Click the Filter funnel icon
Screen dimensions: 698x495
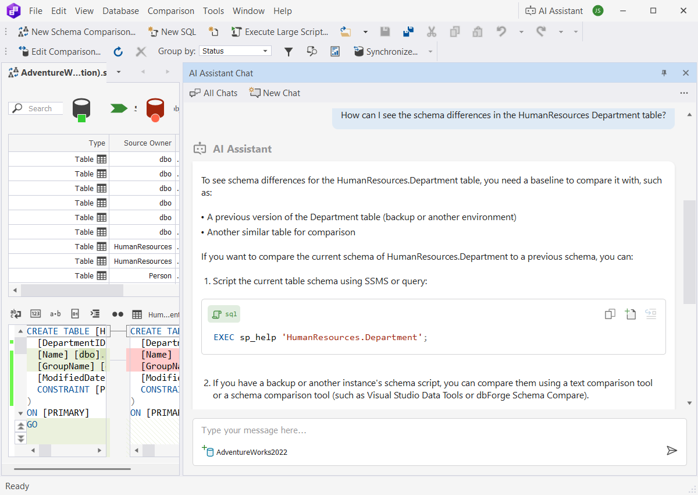tap(288, 51)
